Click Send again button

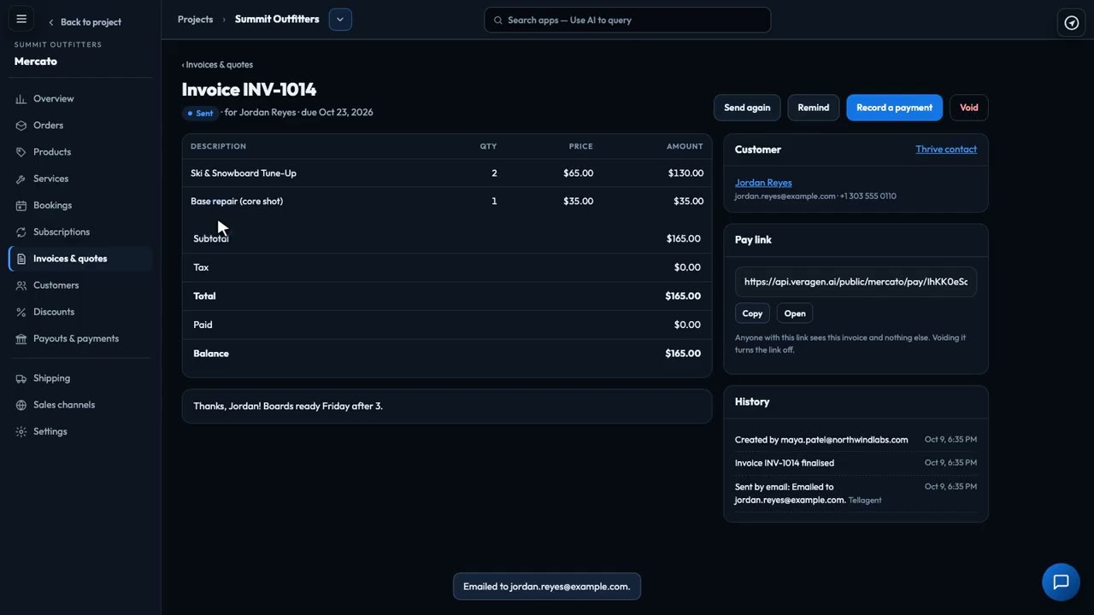click(x=747, y=108)
